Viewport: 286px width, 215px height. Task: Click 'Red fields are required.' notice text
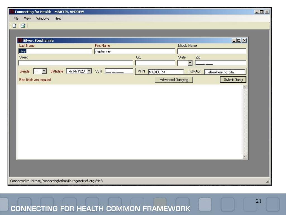point(35,80)
